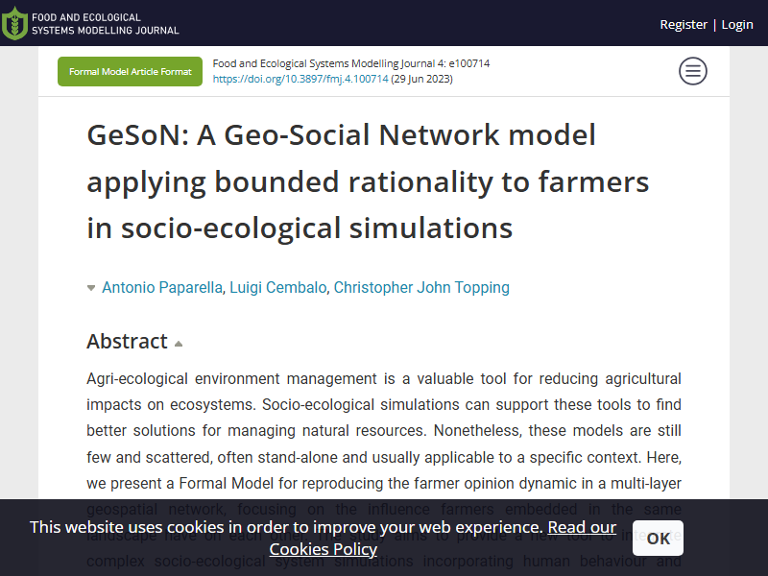Accept cookies with the OK button

(658, 539)
